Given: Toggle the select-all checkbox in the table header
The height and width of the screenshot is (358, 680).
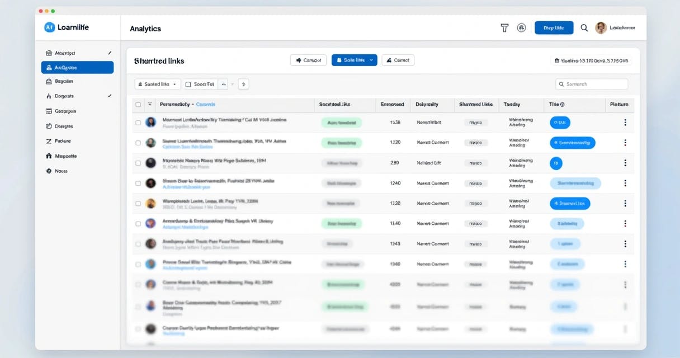Looking at the screenshot, I should pyautogui.click(x=138, y=105).
